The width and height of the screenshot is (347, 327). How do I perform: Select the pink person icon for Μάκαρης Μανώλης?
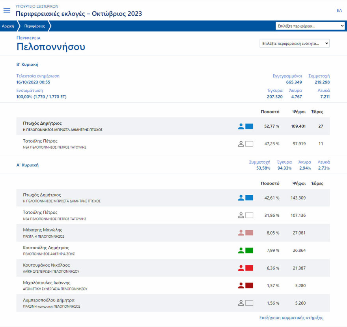coord(242,233)
